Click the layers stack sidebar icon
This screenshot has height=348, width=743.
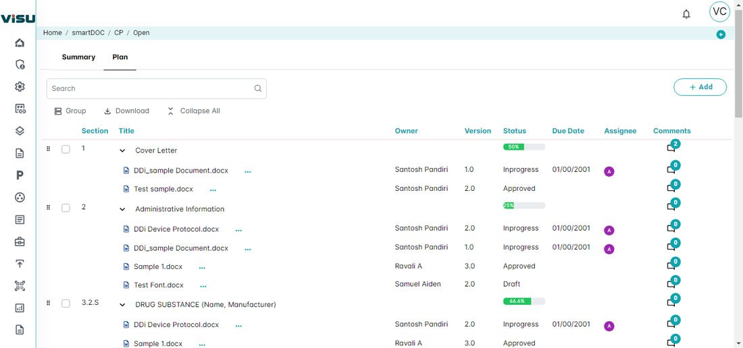tap(20, 131)
